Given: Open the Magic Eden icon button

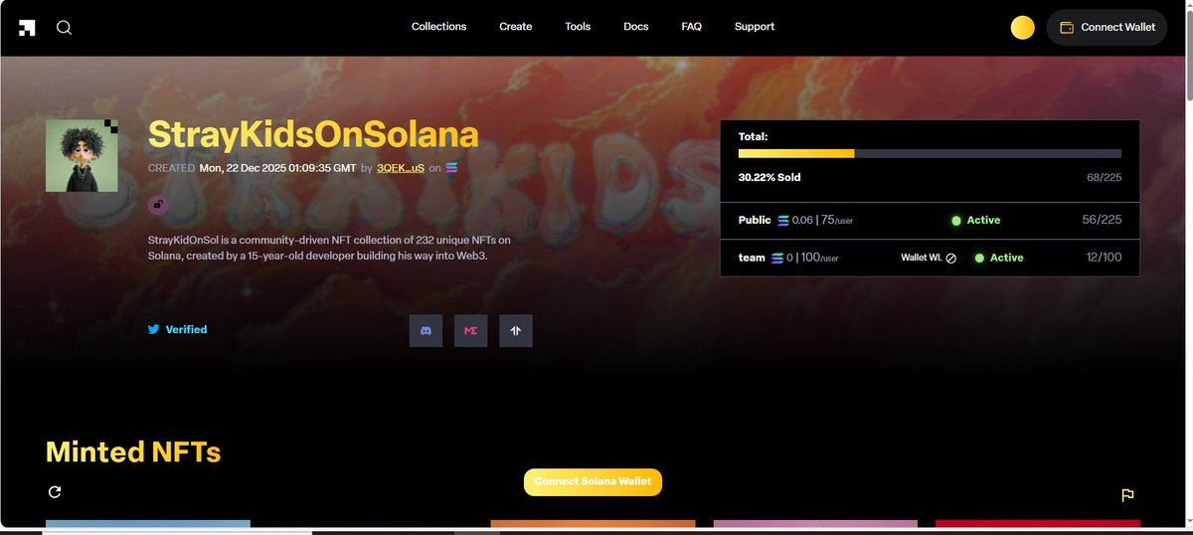Looking at the screenshot, I should click(x=470, y=331).
